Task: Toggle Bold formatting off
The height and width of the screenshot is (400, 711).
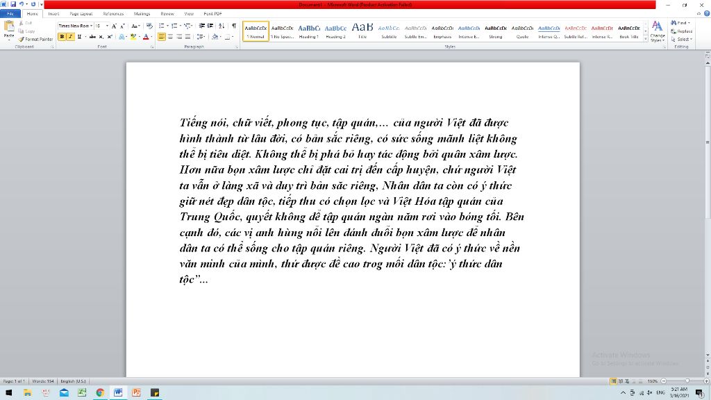Action: [x=62, y=37]
